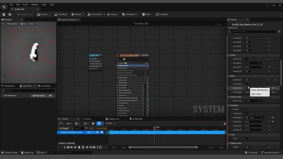Screen dimensions: 283x159
Task: Open the 240 fps frame rate dropdown
Action: [x=110, y=124]
